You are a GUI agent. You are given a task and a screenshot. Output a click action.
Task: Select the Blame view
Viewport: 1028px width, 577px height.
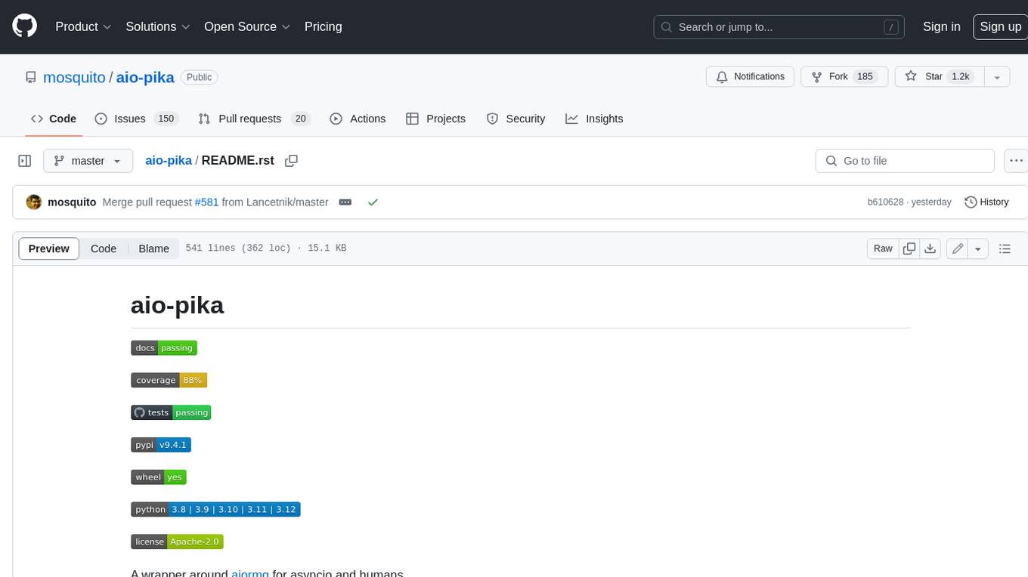[x=153, y=248]
